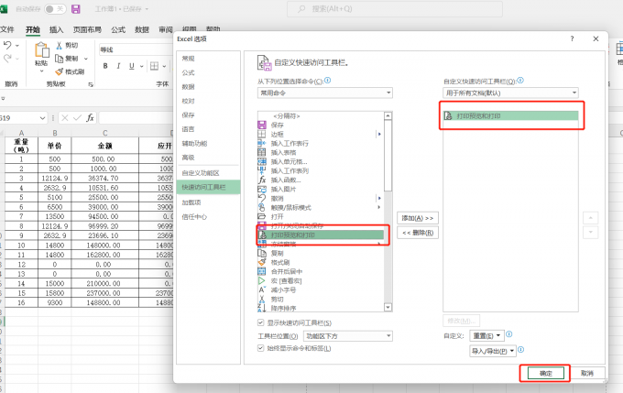Click the 添加(A) >> button
Screen dimensions: 623x393
pyautogui.click(x=418, y=218)
